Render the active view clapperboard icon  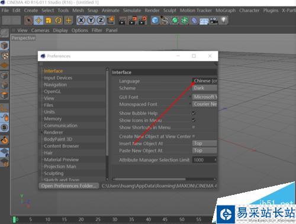click(123, 21)
